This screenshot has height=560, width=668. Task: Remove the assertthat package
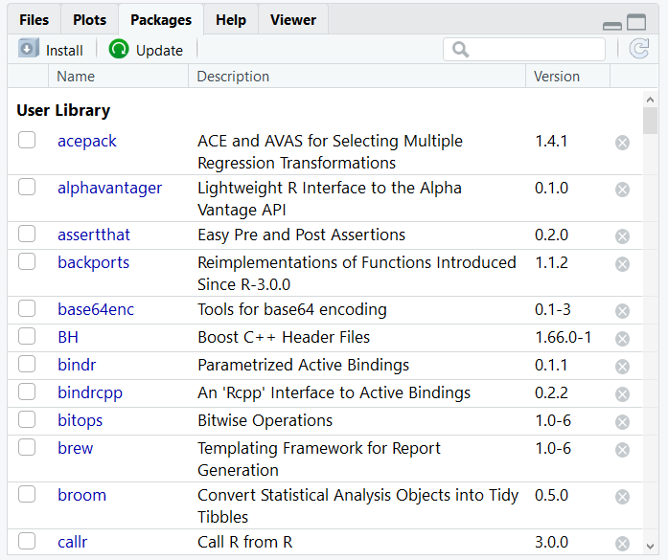point(622,236)
